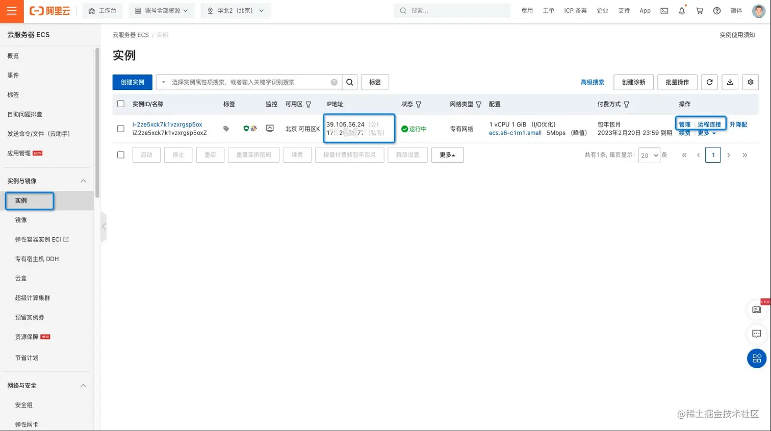Select 镜像 in the sidebar
The image size is (771, 431).
pyautogui.click(x=21, y=220)
